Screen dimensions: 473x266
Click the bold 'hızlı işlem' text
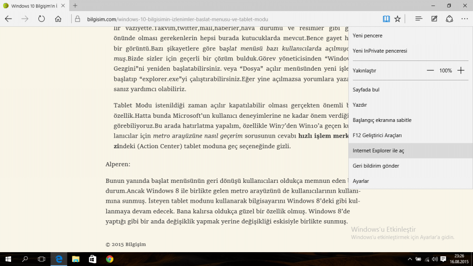[314, 136]
